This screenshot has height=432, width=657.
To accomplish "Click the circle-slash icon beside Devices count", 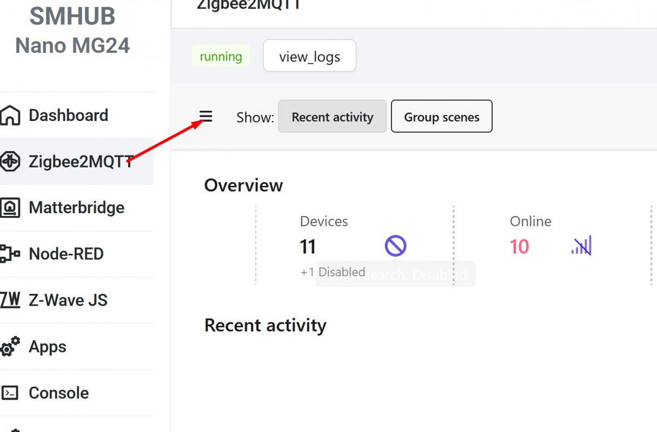I will point(395,246).
